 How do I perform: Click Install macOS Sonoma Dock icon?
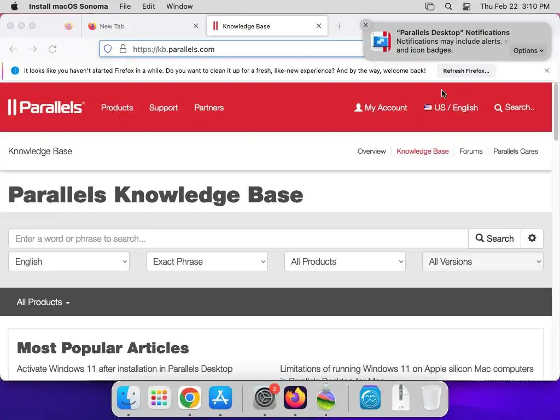pos(326,398)
